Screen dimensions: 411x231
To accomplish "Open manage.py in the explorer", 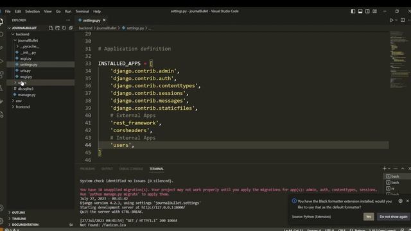I will pyautogui.click(x=26, y=95).
